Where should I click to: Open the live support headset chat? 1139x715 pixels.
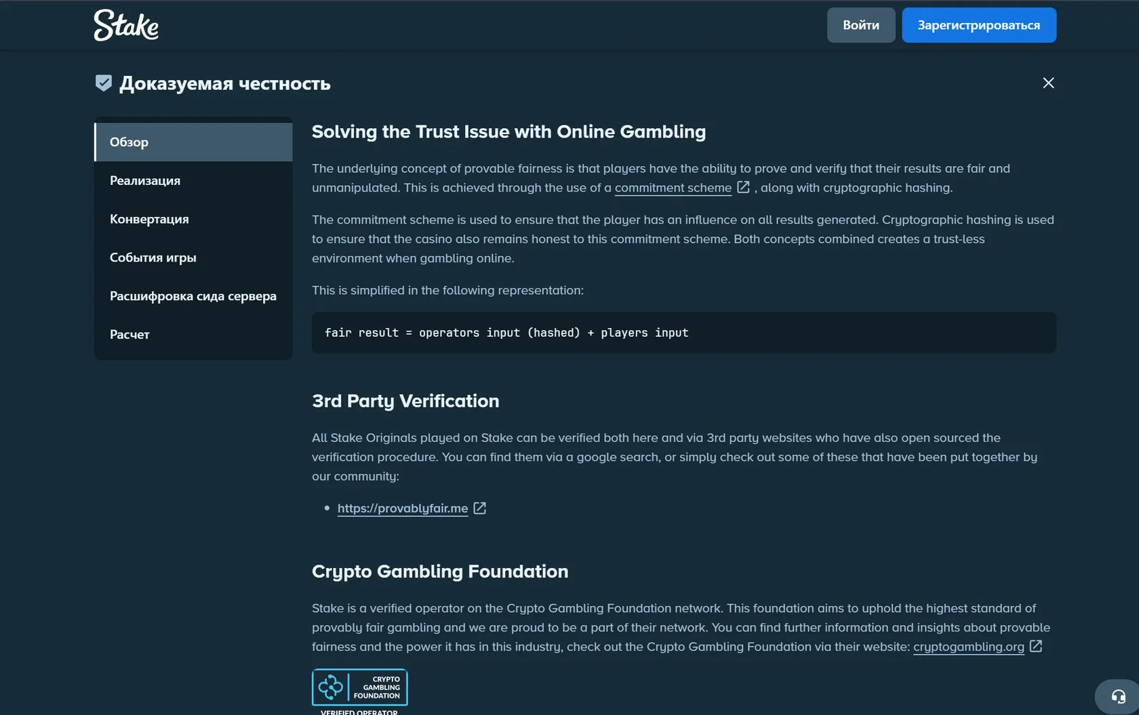tap(1118, 697)
